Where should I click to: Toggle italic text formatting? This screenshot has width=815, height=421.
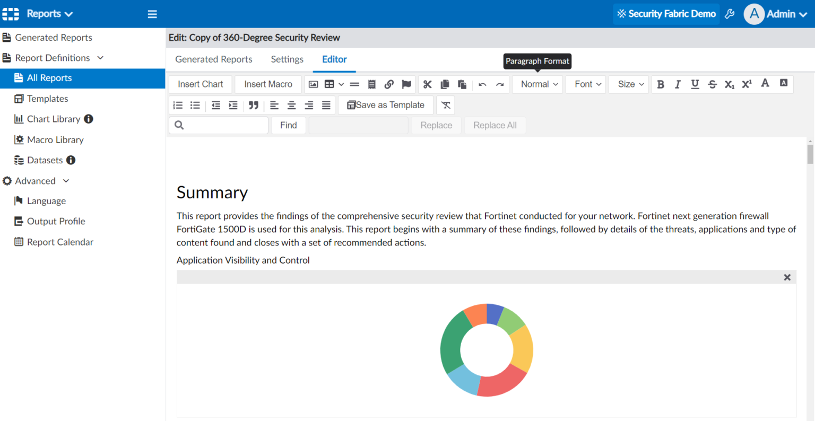tap(678, 84)
